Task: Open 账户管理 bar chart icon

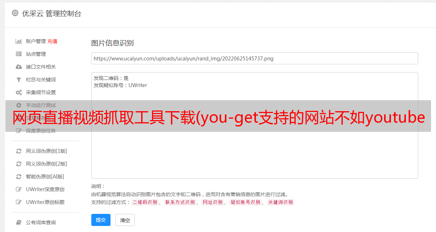Action: click(19, 41)
